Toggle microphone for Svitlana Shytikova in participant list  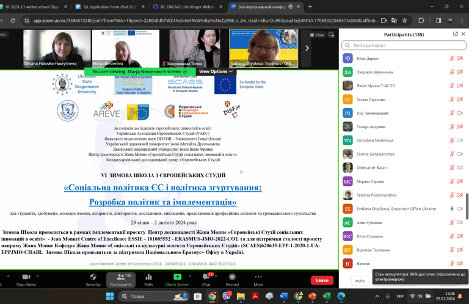coord(452,209)
